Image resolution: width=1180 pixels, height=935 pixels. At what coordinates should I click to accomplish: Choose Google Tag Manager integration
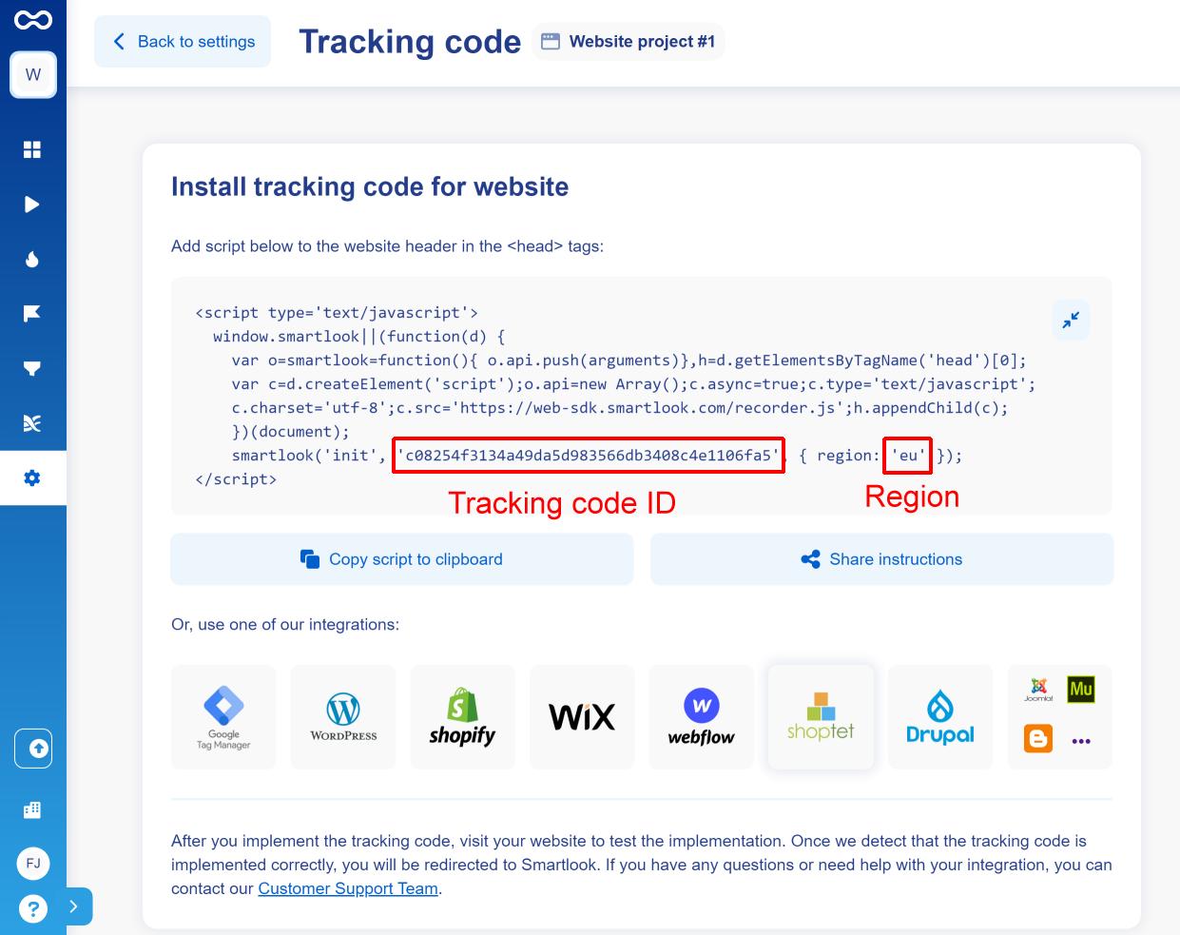tap(224, 717)
